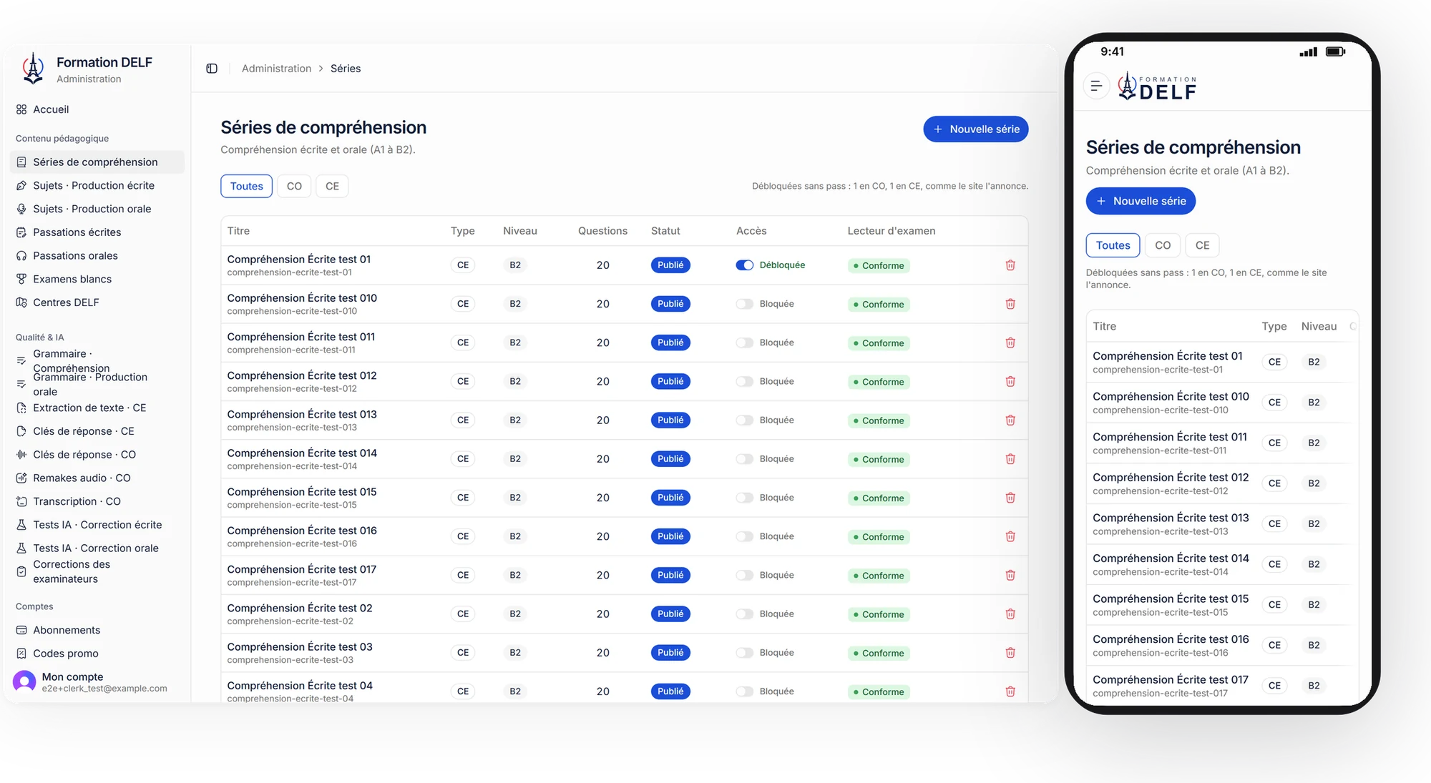Delete row Compréhension Écrite test 013

click(x=1010, y=420)
